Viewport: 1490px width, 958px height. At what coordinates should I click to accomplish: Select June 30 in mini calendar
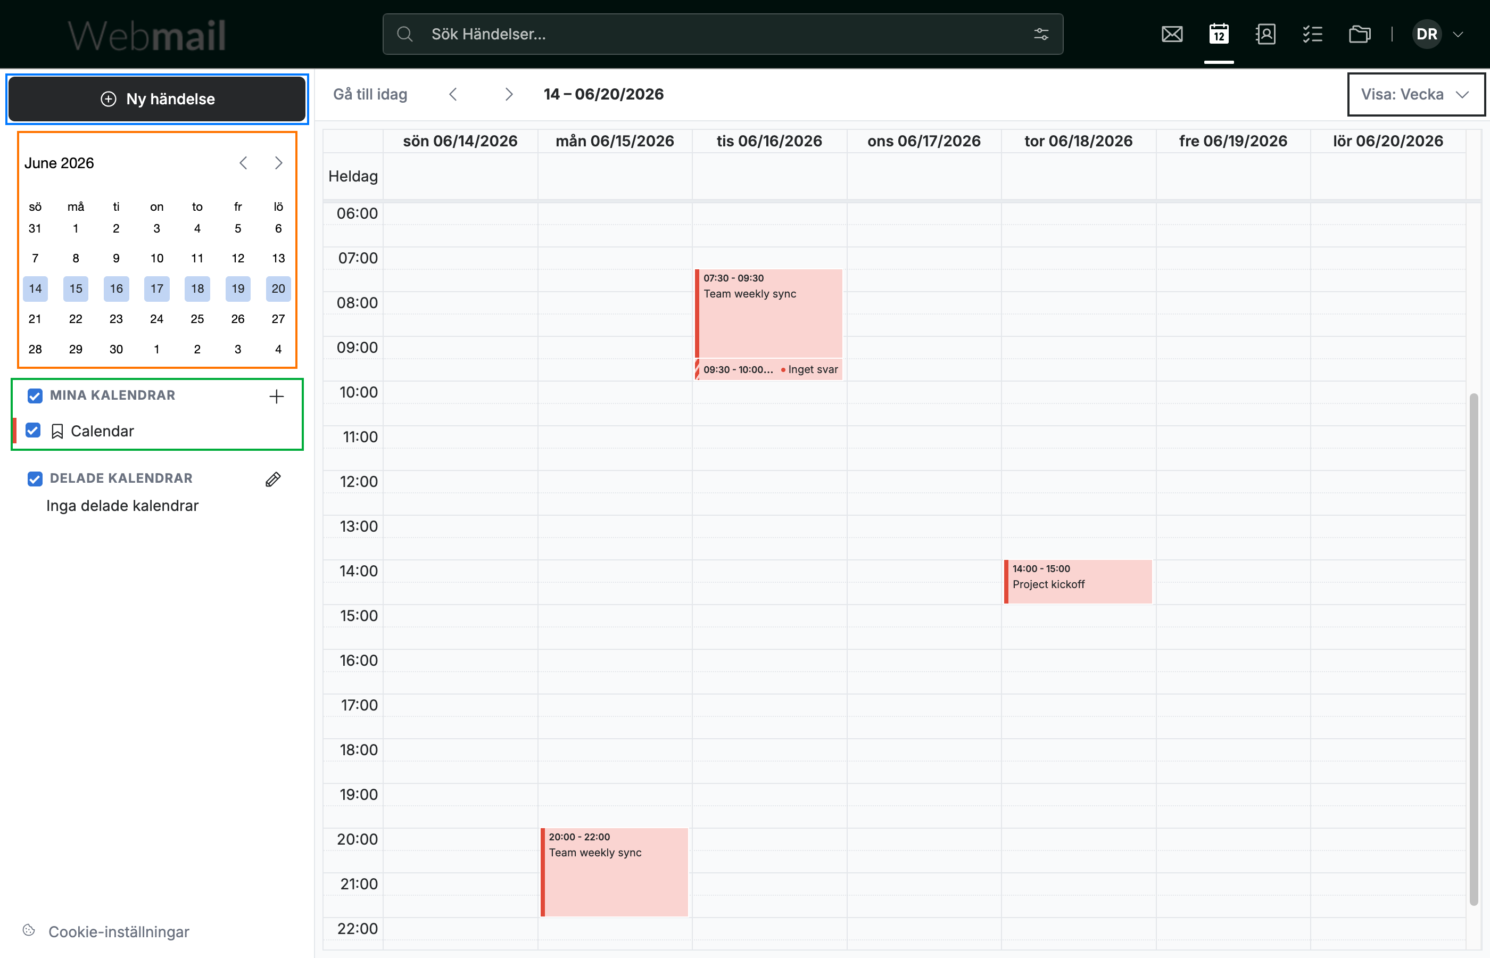tap(117, 350)
